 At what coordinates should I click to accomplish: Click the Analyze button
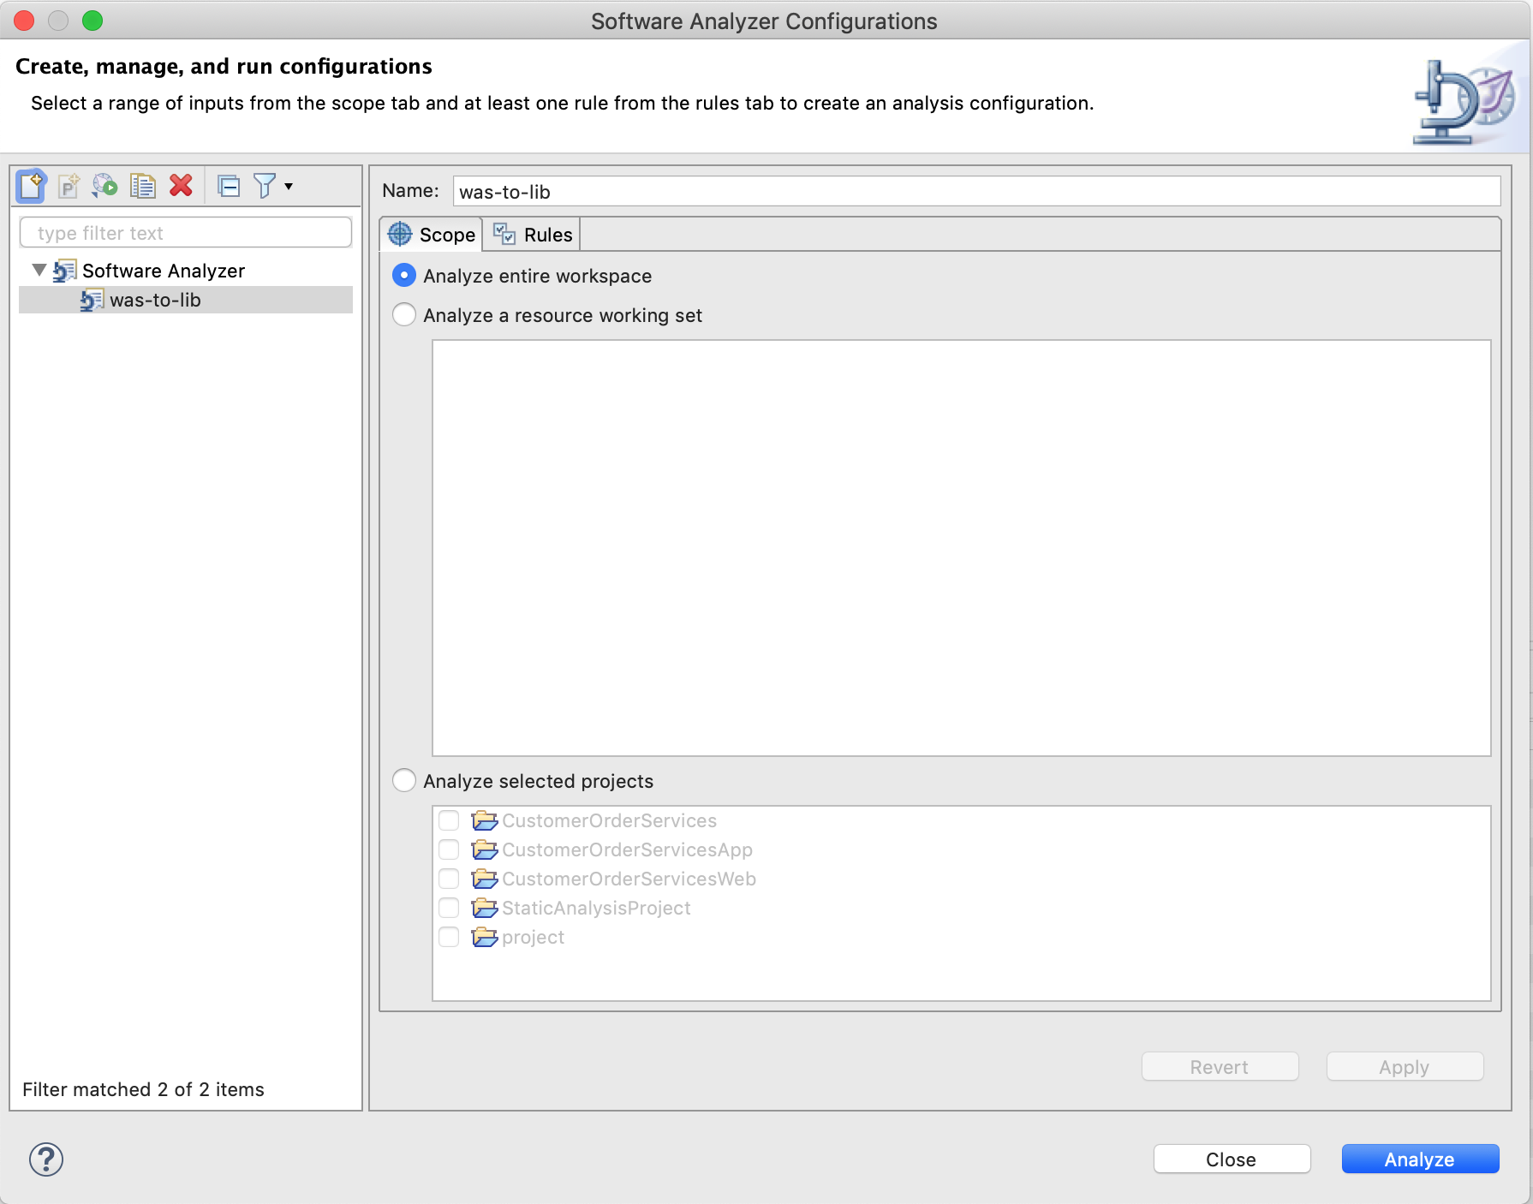1419,1159
